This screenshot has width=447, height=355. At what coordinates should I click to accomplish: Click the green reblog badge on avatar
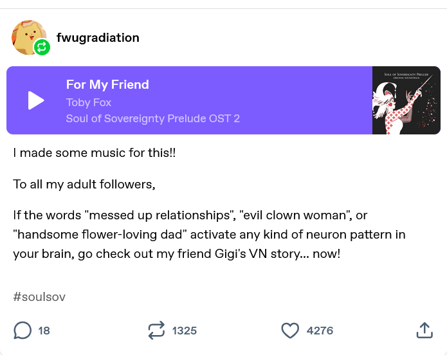(x=42, y=47)
